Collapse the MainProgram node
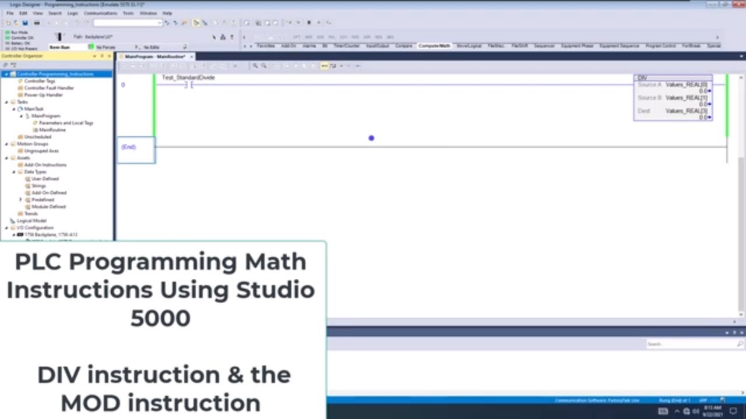 click(x=20, y=116)
